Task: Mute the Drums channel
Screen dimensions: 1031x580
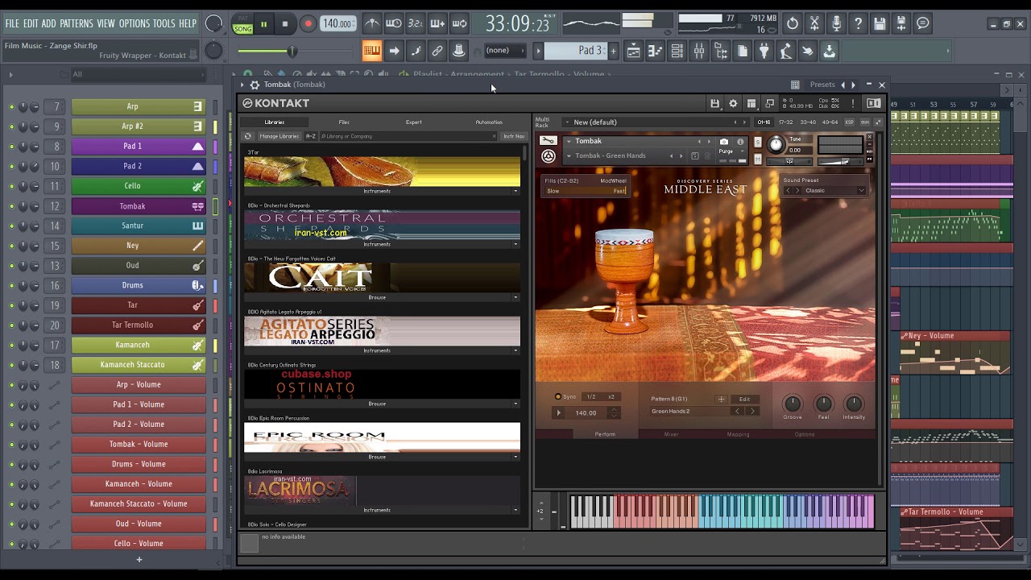Action: click(x=11, y=285)
